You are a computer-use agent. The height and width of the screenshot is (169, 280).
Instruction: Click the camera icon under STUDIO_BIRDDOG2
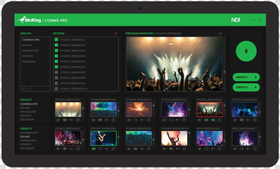click(100, 120)
